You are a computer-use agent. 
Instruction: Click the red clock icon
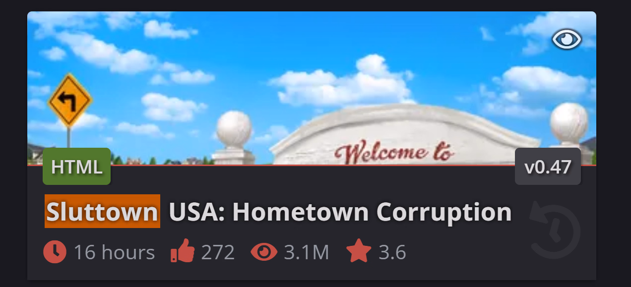coord(55,252)
